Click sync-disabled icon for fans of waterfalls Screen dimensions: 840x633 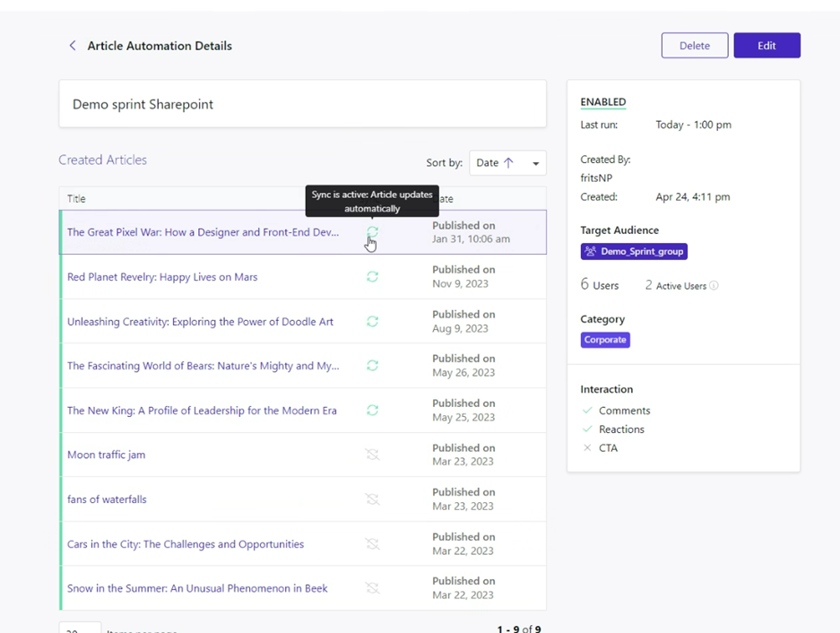coord(372,499)
